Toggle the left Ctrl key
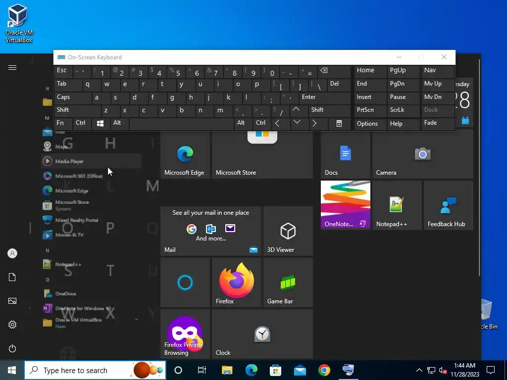Screen dimensions: 507x380 [x=82, y=123]
